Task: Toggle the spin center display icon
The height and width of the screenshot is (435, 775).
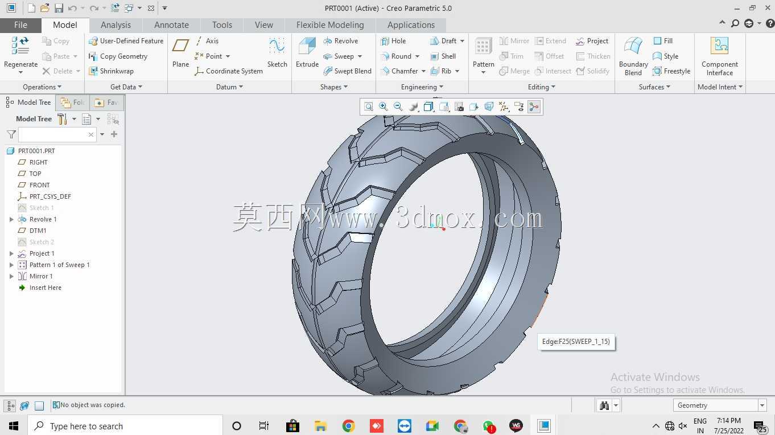Action: (x=534, y=106)
